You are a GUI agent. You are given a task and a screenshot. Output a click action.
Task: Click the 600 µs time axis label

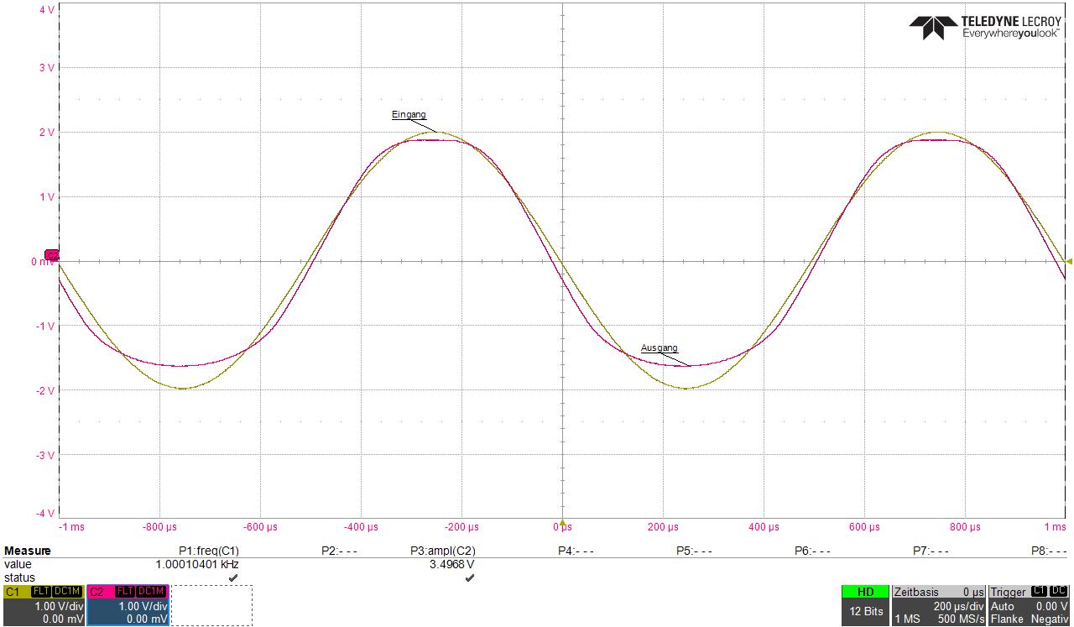(864, 527)
